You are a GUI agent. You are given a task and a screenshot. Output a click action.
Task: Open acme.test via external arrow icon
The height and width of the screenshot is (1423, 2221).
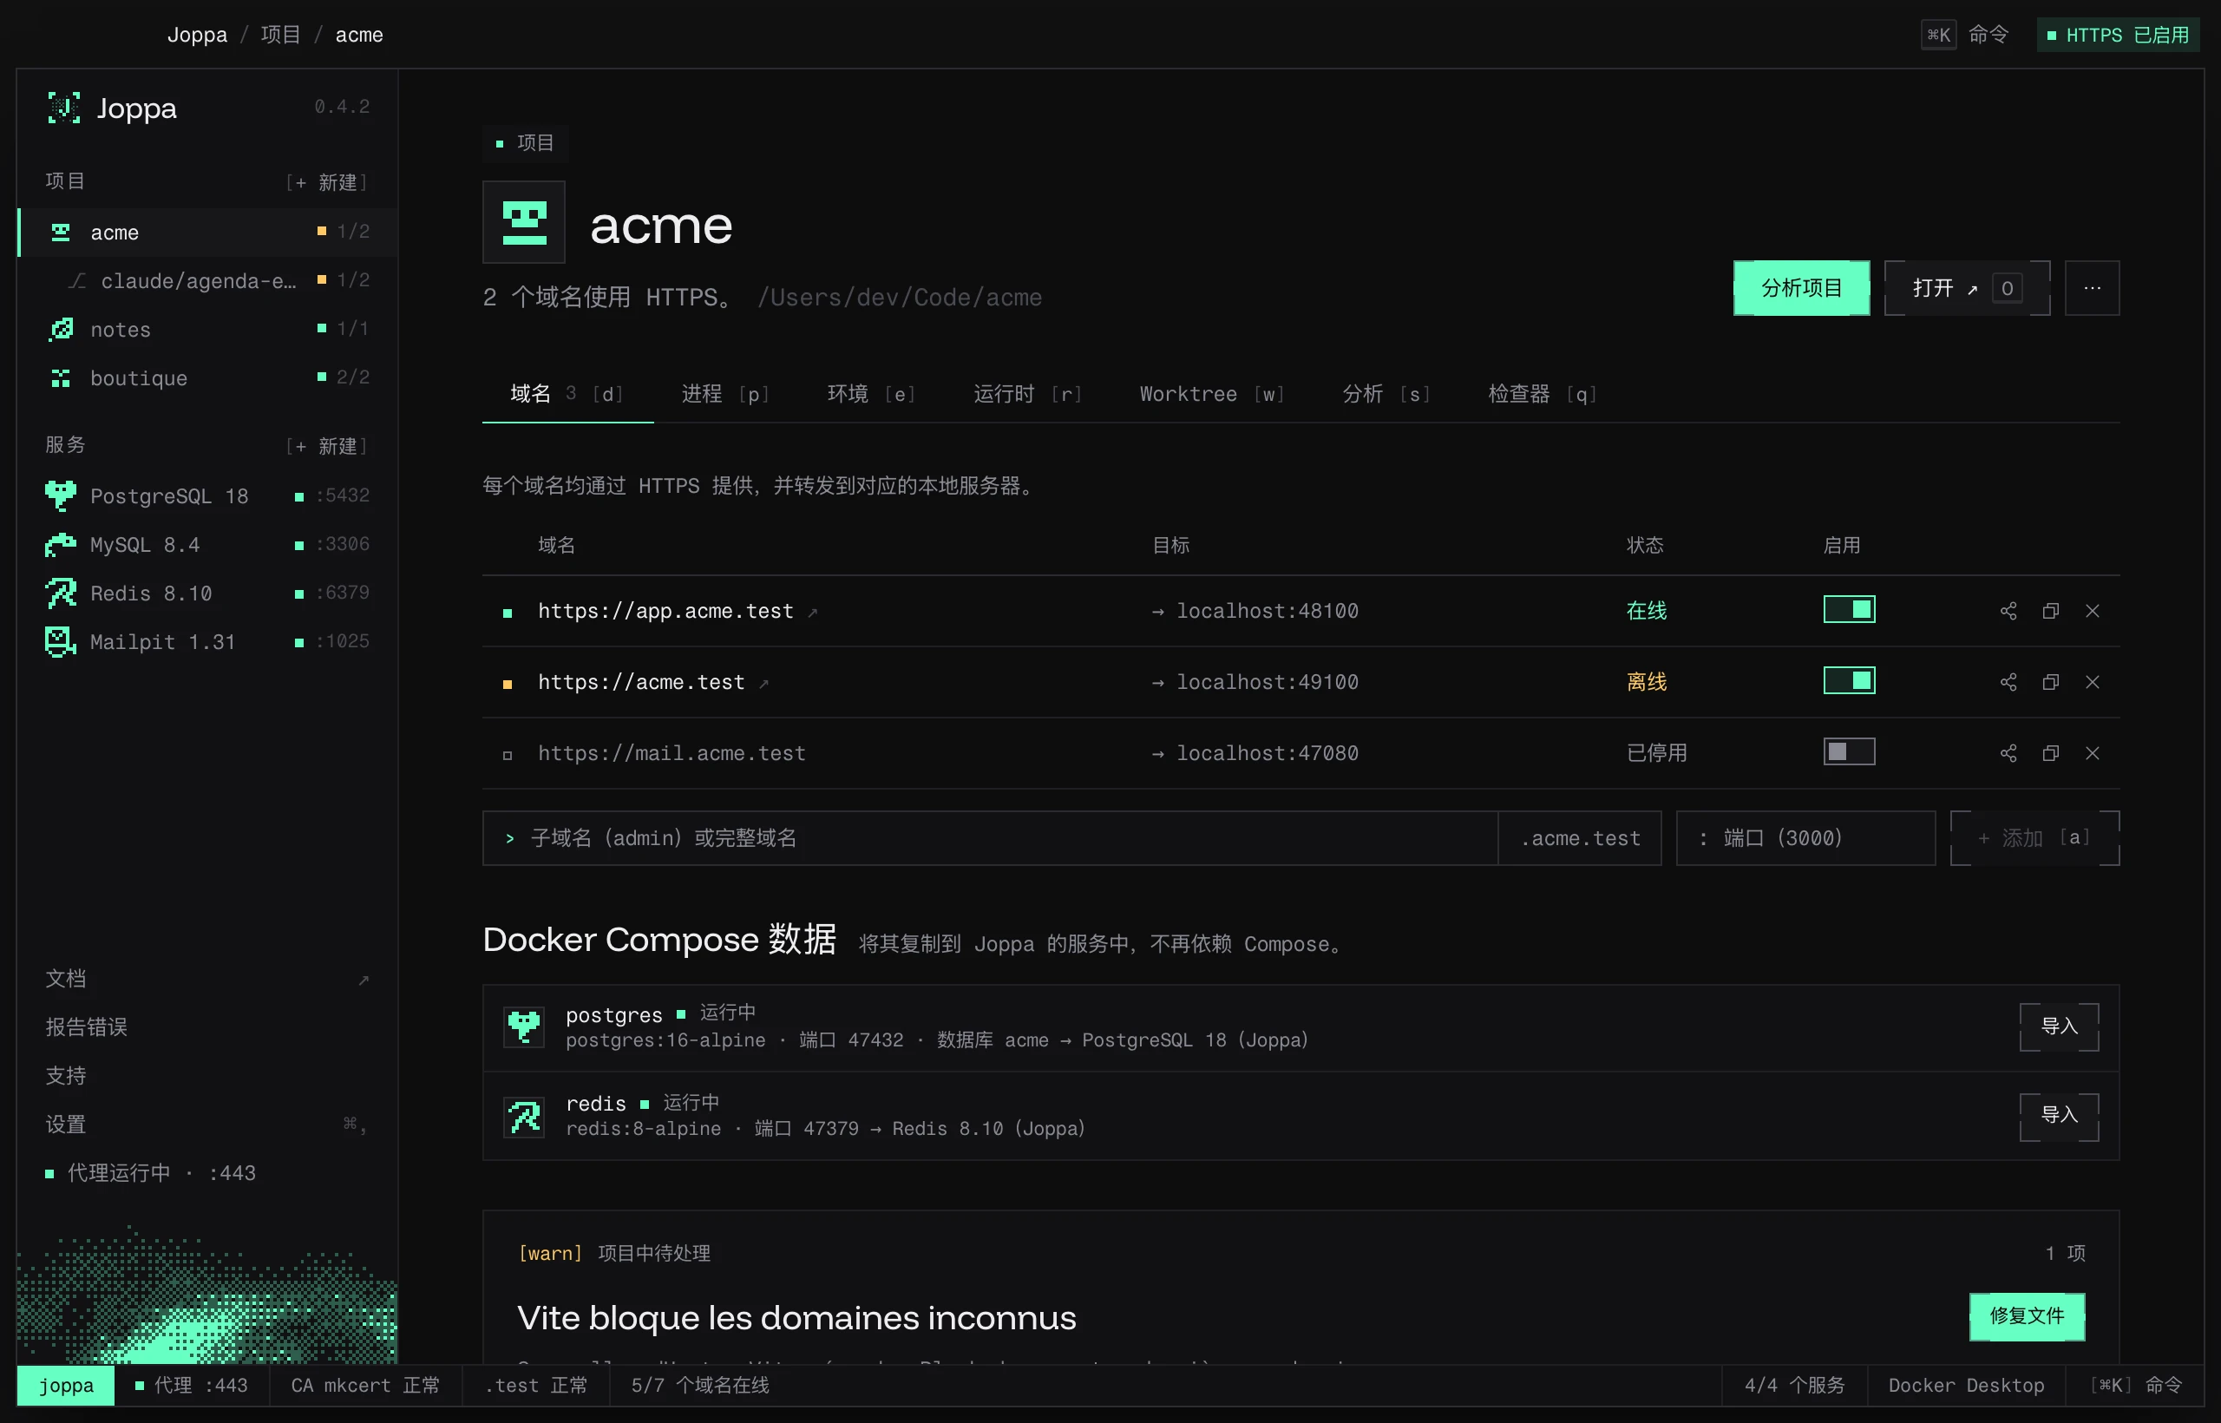(x=763, y=684)
